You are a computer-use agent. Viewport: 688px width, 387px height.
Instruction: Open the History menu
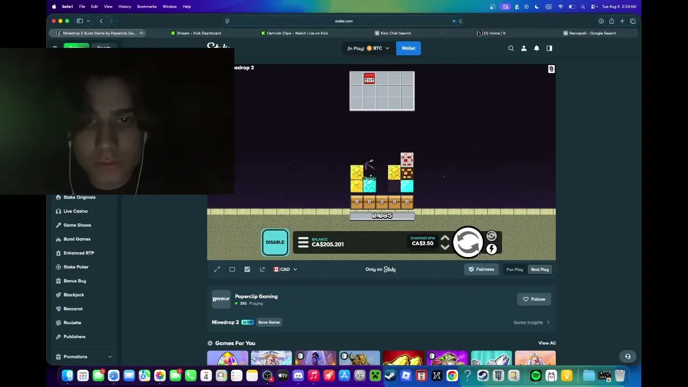pos(125,6)
